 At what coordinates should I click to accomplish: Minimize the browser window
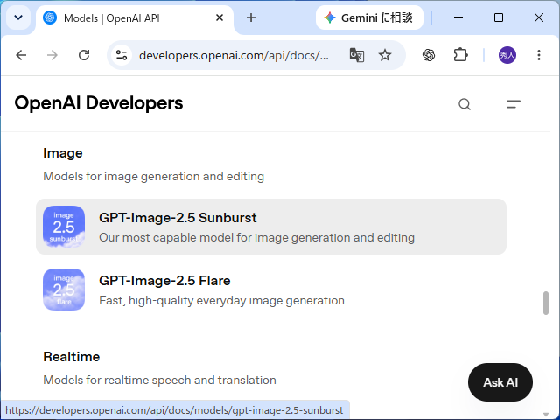click(458, 17)
